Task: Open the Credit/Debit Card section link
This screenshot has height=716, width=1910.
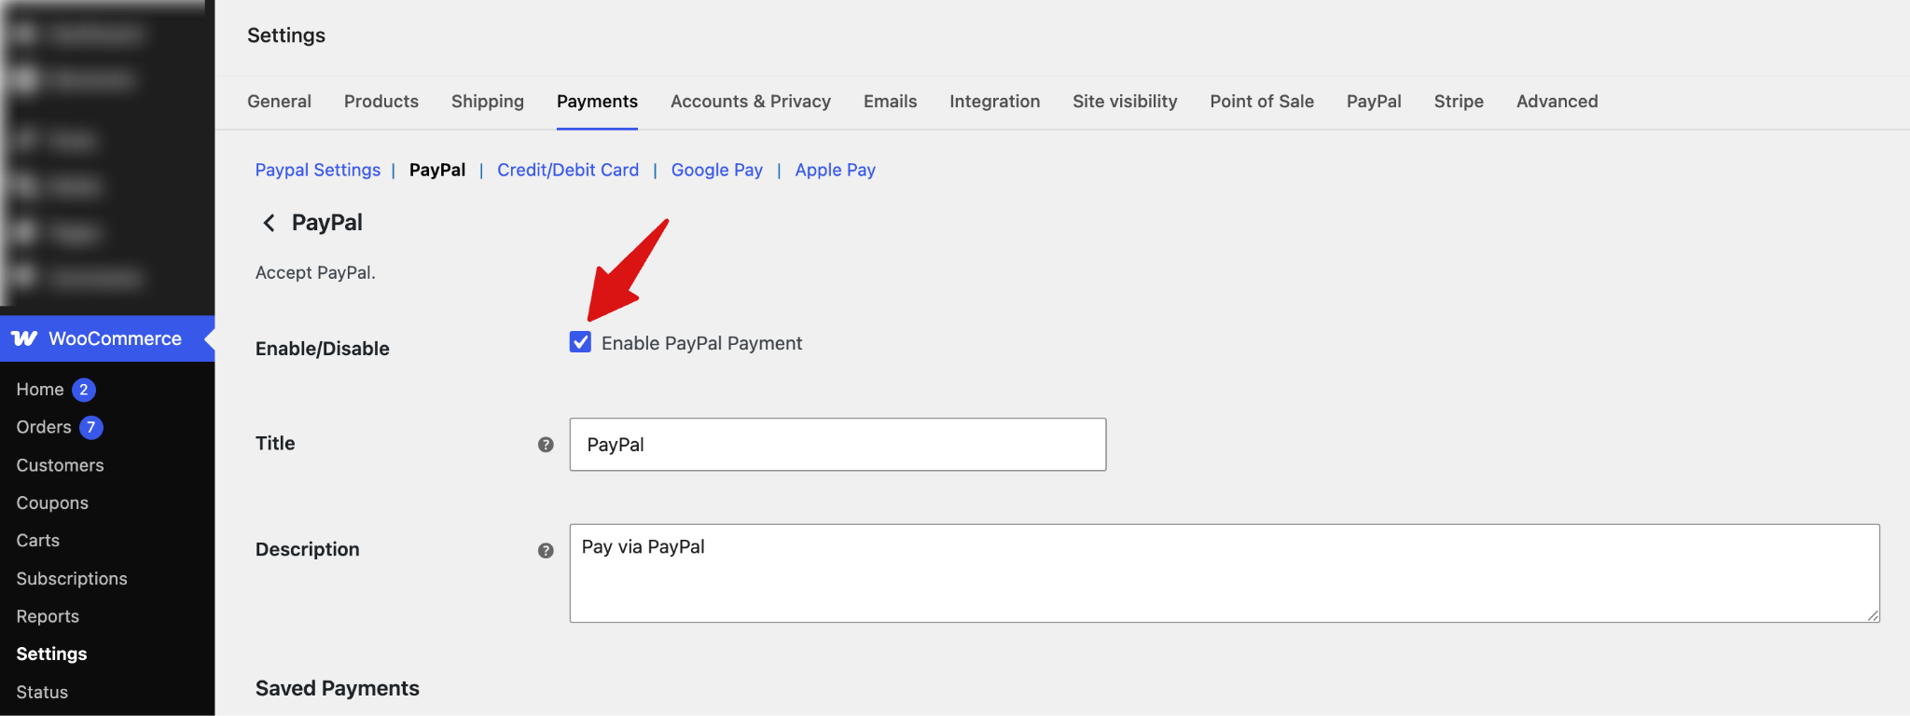Action: pos(568,171)
